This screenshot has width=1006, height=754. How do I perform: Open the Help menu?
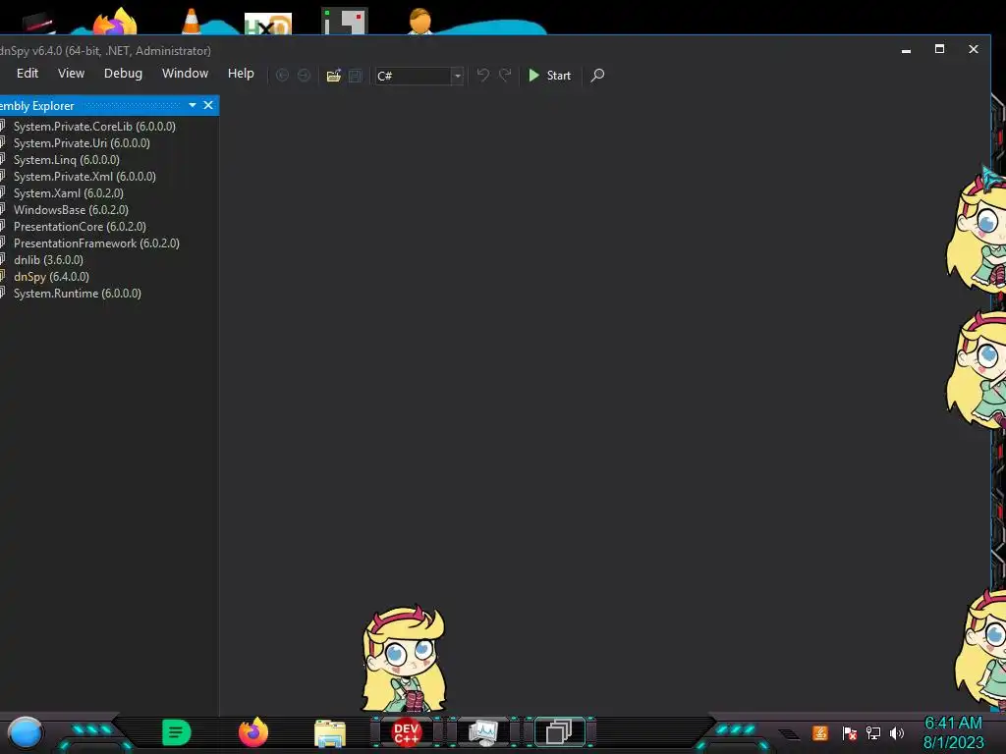(x=241, y=74)
